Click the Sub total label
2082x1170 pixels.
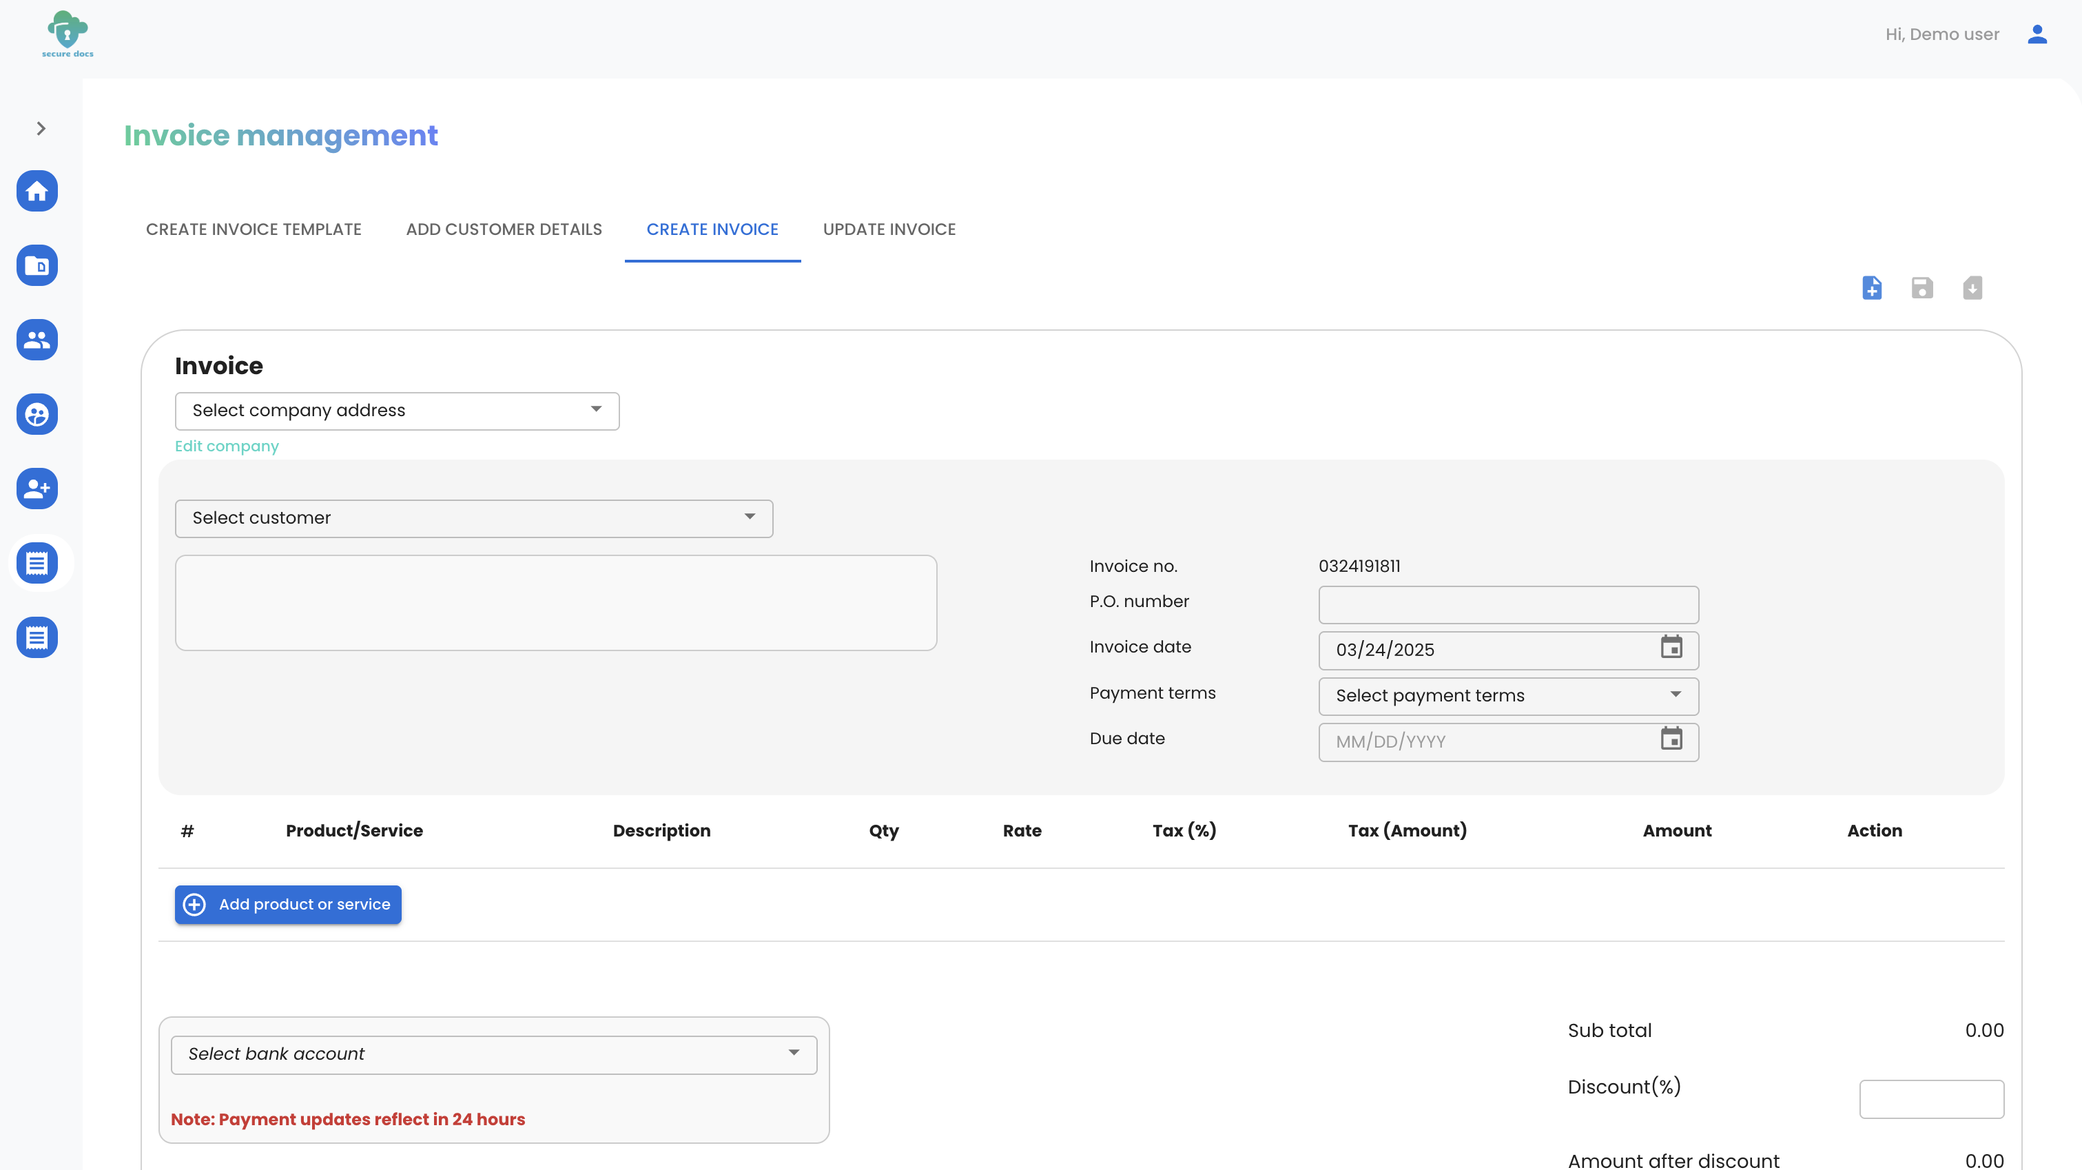click(x=1609, y=1031)
